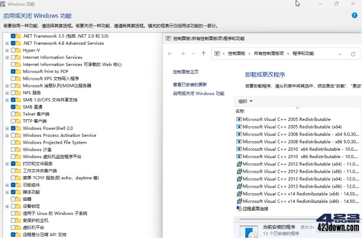Refresh the Programs and Features list

pyautogui.click(x=353, y=54)
